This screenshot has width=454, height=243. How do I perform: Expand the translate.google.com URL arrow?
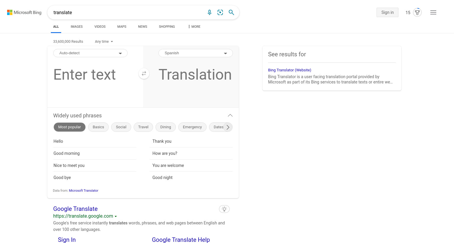116,216
